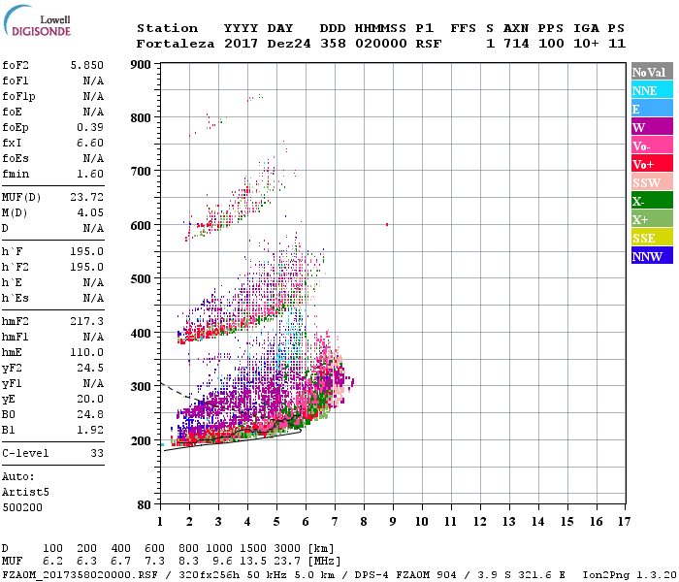
Task: Click the W purple legend swatch
Action: [x=652, y=127]
